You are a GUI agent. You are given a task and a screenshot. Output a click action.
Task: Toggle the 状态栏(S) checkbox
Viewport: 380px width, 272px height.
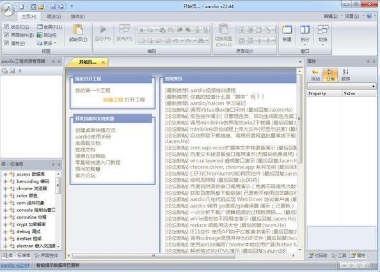[x=6, y=27]
